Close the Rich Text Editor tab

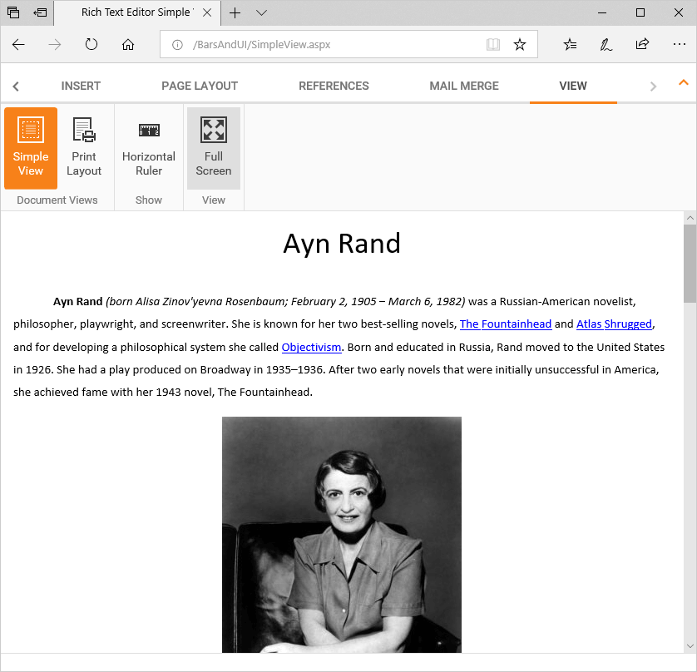tap(207, 12)
